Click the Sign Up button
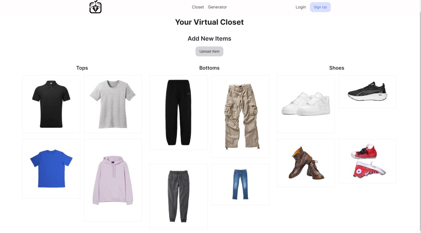The image size is (421, 233). [x=320, y=7]
